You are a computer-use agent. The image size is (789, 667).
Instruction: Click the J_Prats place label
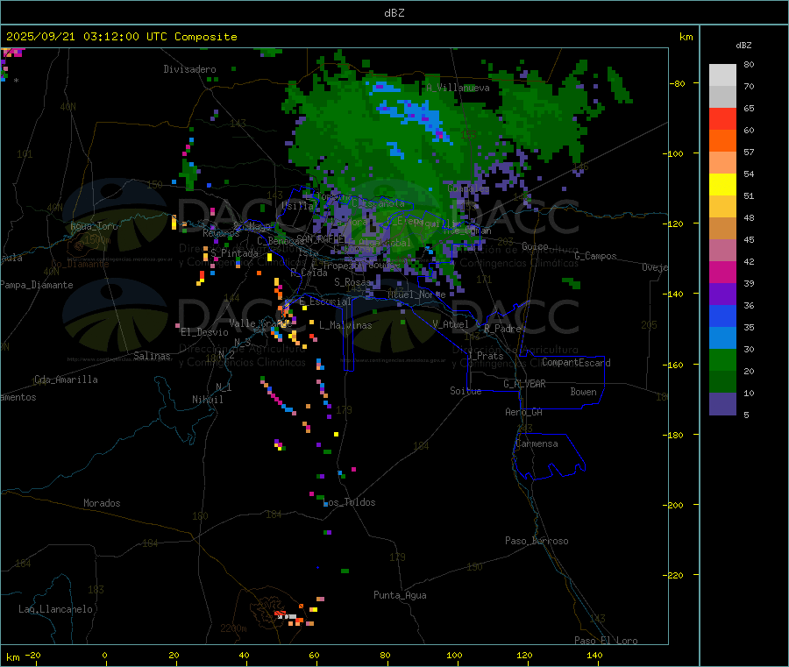[x=486, y=356]
